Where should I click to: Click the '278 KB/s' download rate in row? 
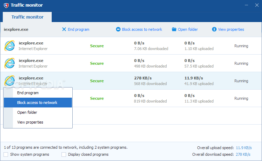tap(143, 78)
